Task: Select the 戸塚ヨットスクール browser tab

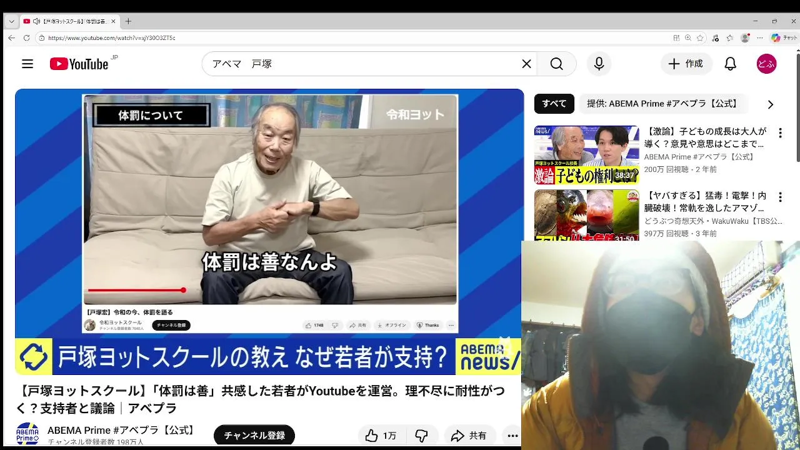Action: coord(70,21)
